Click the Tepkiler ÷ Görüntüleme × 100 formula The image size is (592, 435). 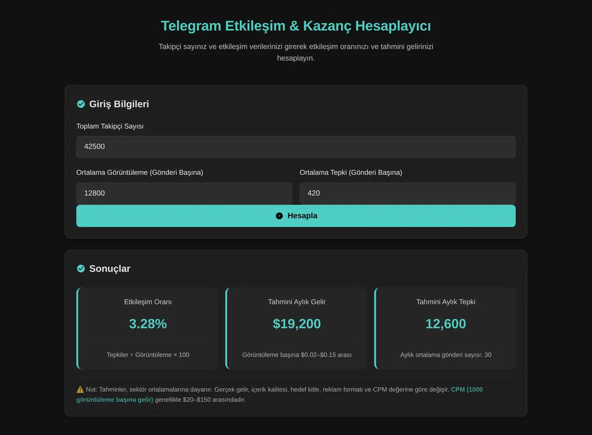[x=148, y=355]
